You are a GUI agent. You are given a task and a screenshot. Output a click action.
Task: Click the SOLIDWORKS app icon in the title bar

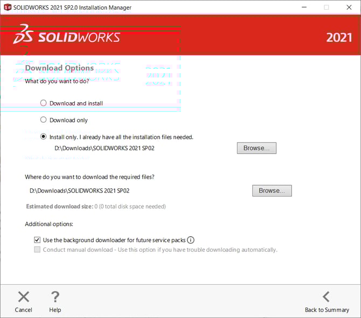(7, 8)
